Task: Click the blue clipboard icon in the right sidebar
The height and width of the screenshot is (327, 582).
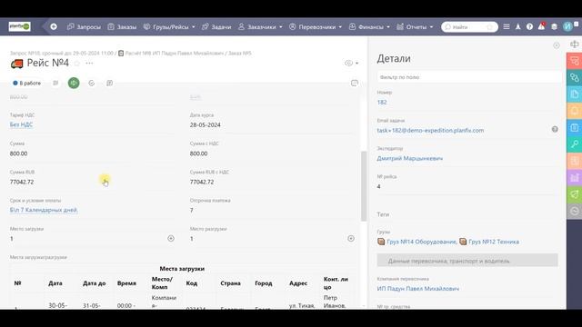Action: pos(574,128)
